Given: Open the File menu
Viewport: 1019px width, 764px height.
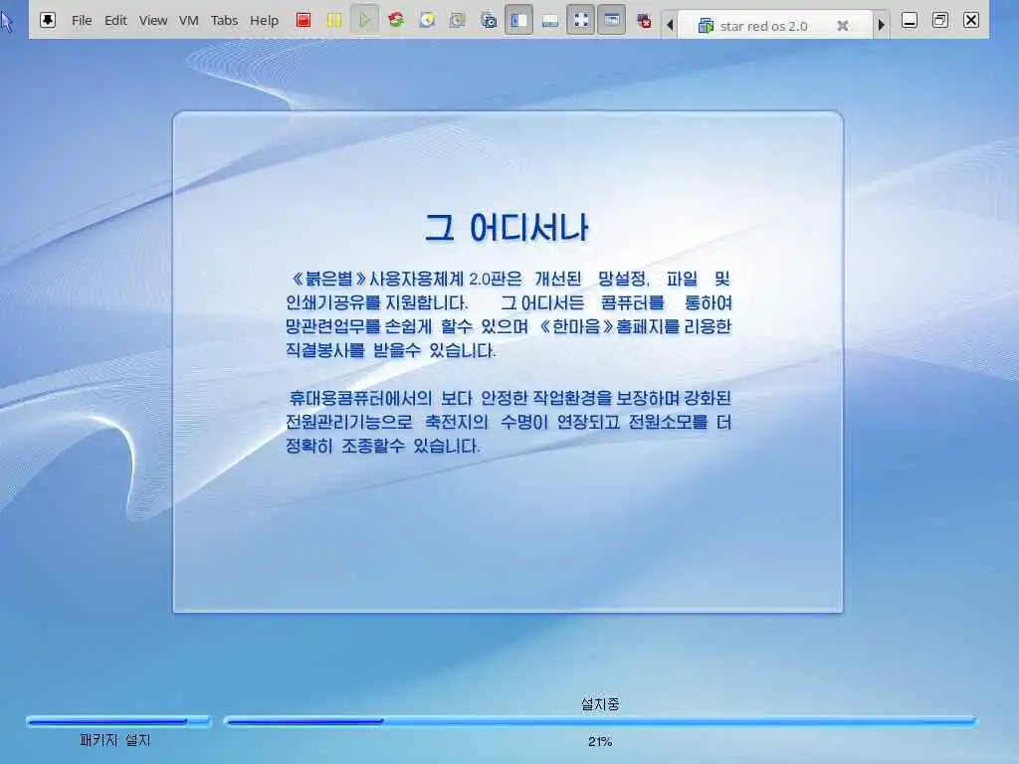Looking at the screenshot, I should (x=82, y=20).
